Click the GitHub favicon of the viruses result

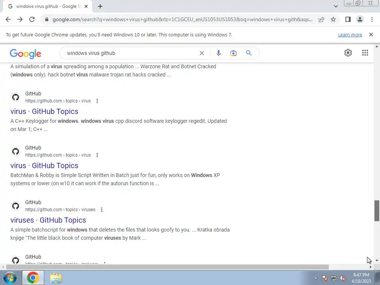(16, 206)
